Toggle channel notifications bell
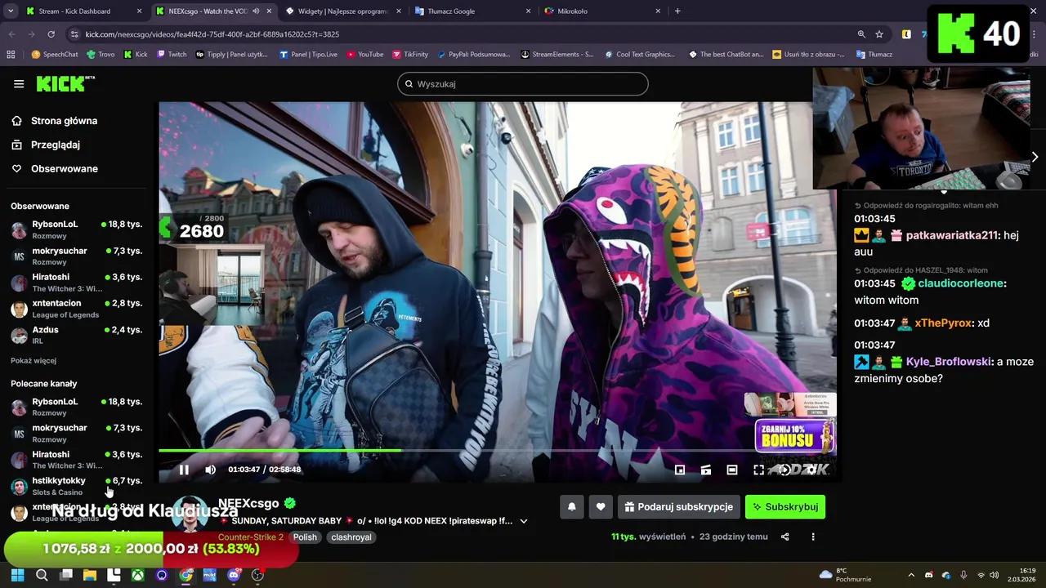Image resolution: width=1046 pixels, height=588 pixels. (x=572, y=507)
